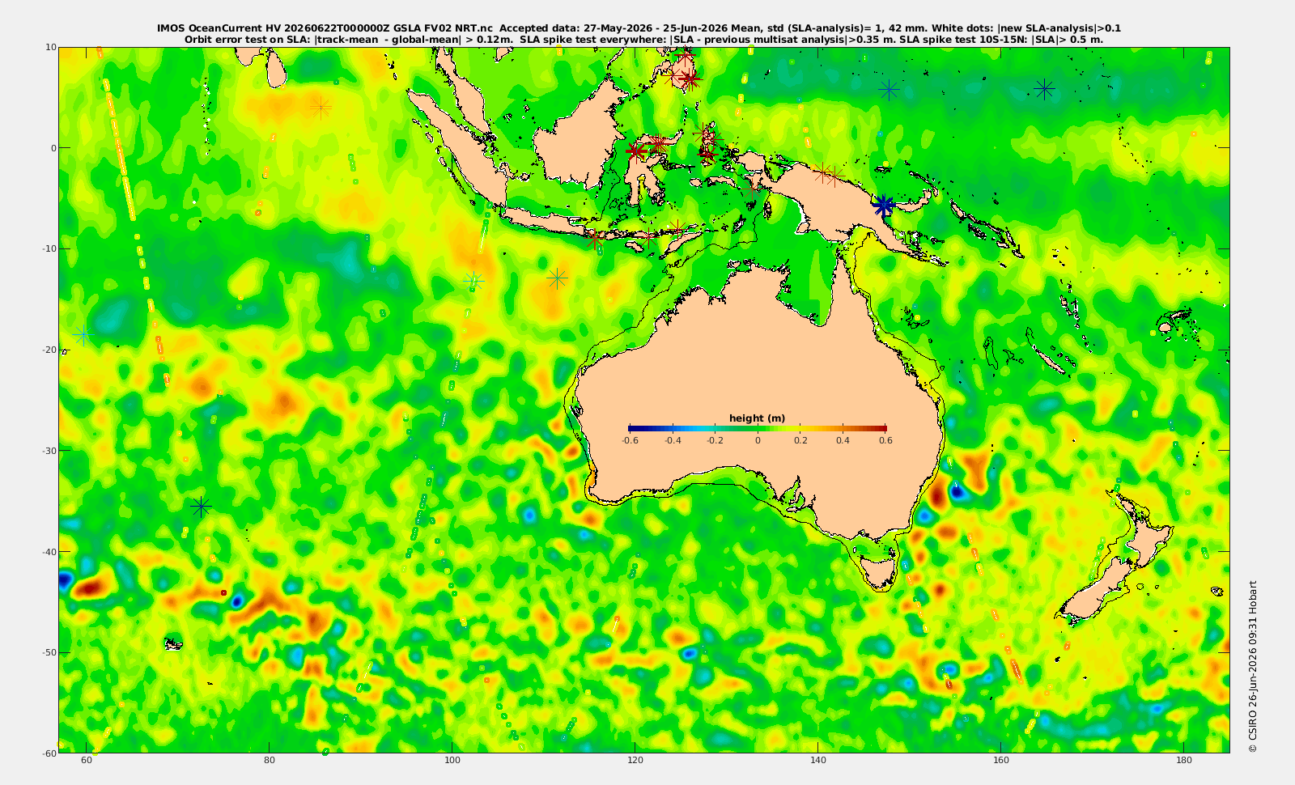Click the title line starting 'IMOS OceanCurrent HV'
The image size is (1295, 785).
(639, 28)
